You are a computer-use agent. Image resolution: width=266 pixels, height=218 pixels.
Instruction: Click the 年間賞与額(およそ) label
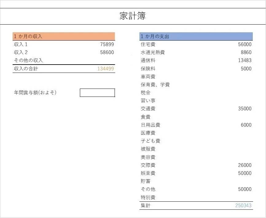pyautogui.click(x=35, y=93)
